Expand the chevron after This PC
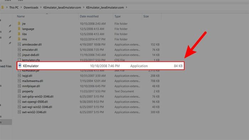 point(21,7)
